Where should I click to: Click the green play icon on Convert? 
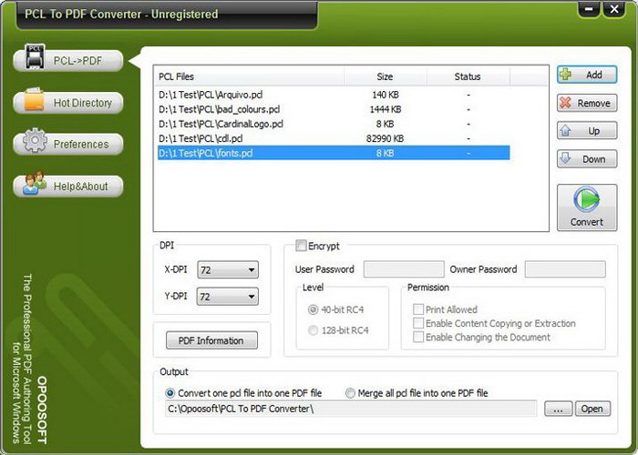[x=586, y=199]
